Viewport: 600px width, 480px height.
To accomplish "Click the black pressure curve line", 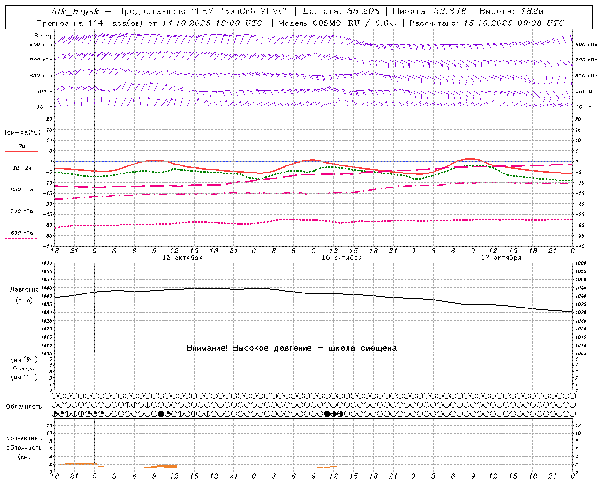I will (314, 294).
